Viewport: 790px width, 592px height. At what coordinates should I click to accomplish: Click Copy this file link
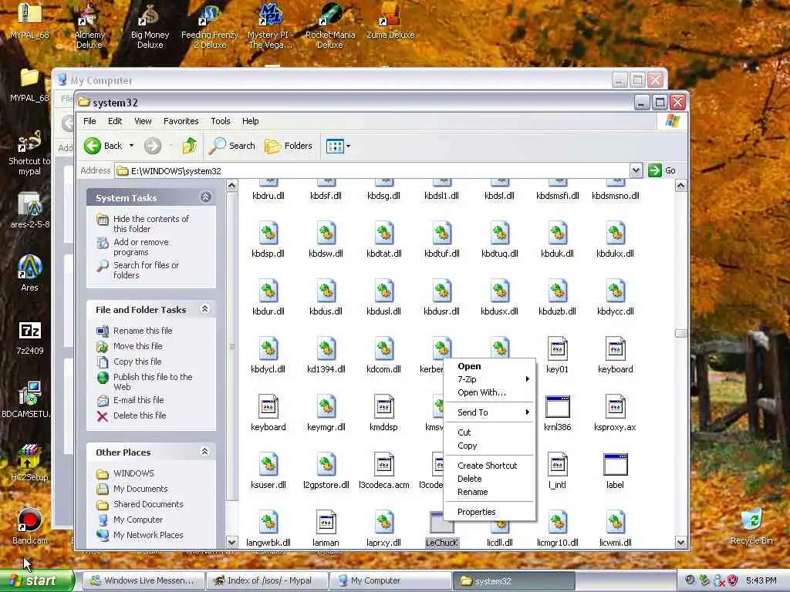point(137,362)
